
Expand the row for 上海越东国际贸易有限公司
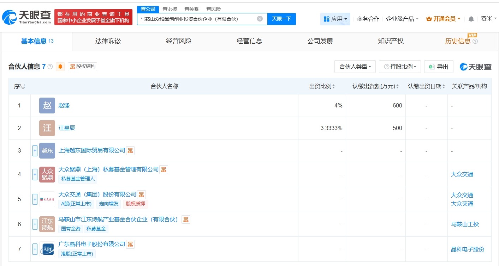tap(35, 150)
